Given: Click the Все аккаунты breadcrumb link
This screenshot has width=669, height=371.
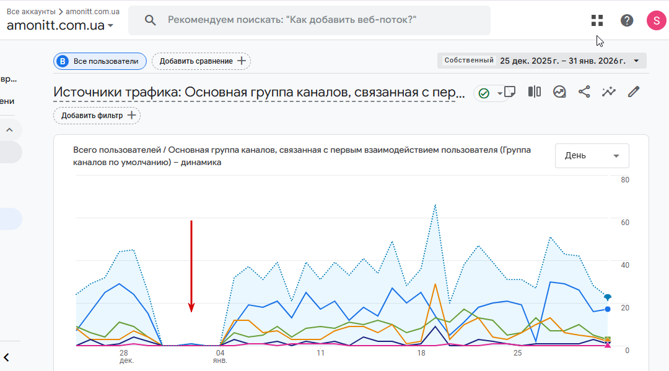Looking at the screenshot, I should click(x=31, y=11).
